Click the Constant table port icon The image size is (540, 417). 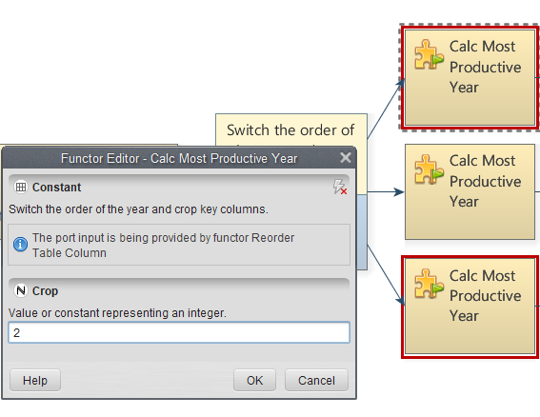click(21, 187)
